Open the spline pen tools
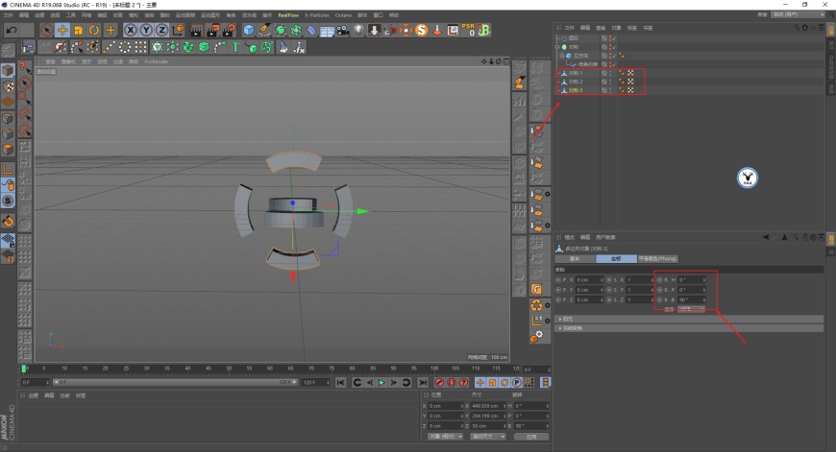Viewport: 836px width, 452px height. coord(264,31)
